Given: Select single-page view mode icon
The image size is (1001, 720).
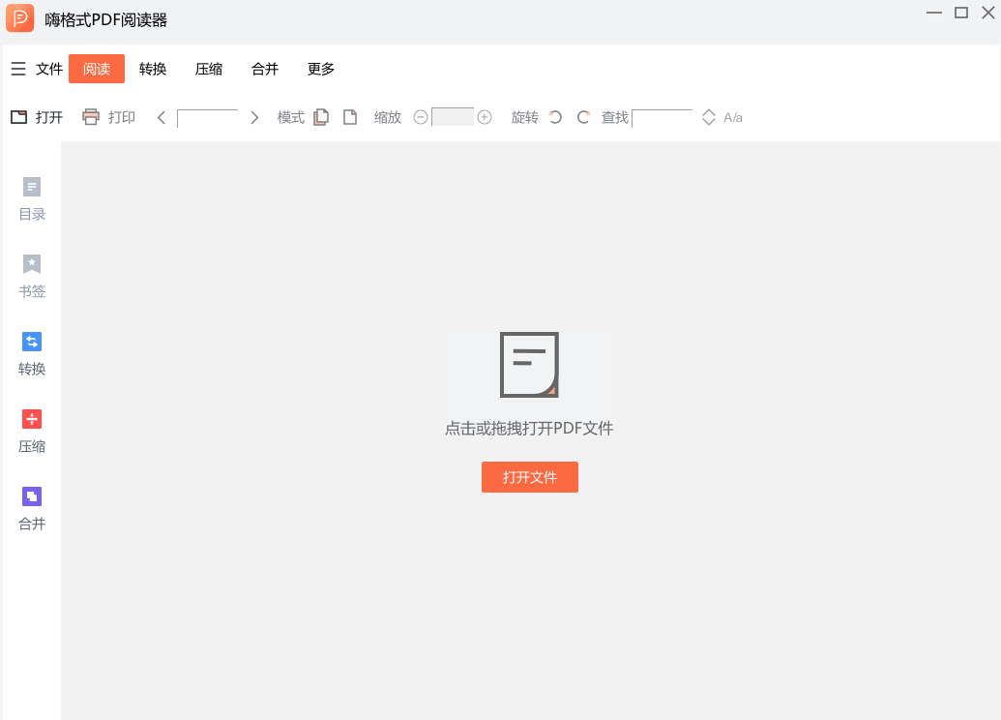Looking at the screenshot, I should click(x=350, y=117).
